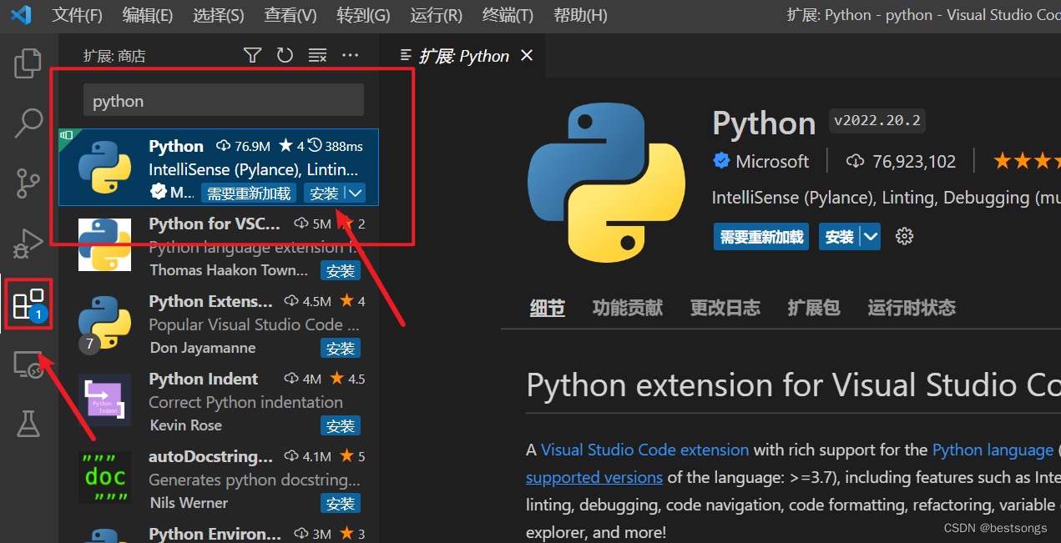This screenshot has width=1061, height=543.
Task: Open the Visual Studio Code extension link
Action: tap(644, 450)
